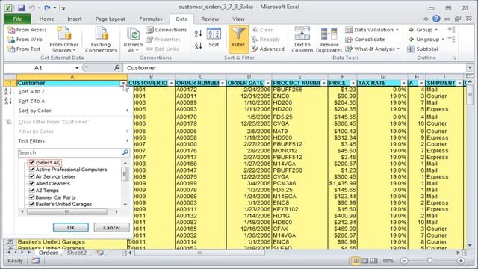Click the Redo icon in quick access toolbar
Image resolution: width=478 pixels, height=269 pixels.
[x=47, y=7]
